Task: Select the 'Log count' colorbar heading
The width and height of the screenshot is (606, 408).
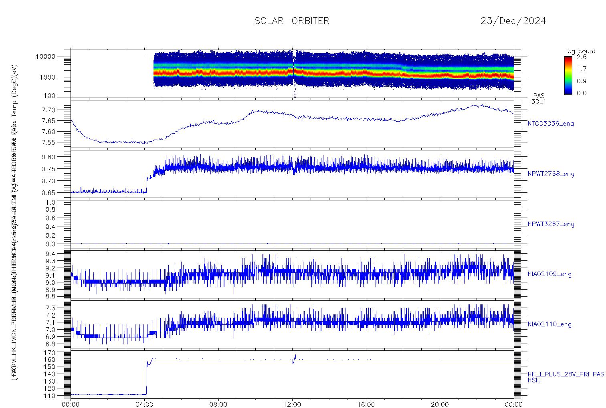Action: [580, 51]
